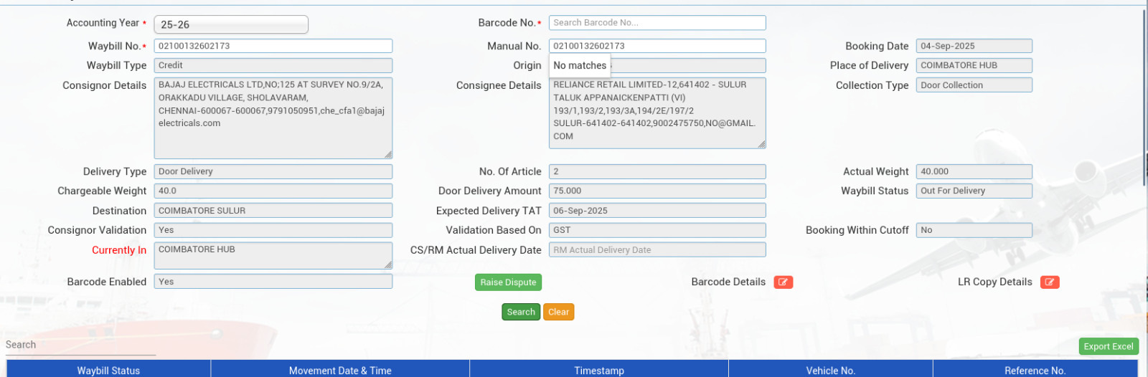The image size is (1148, 377).
Task: Sort by Timestamp column header
Action: (598, 370)
